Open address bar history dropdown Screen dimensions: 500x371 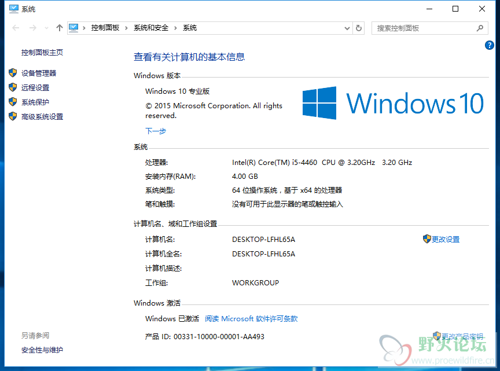[347, 28]
